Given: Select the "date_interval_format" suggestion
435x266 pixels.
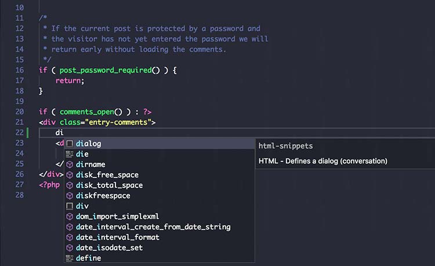Looking at the screenshot, I should click(117, 237).
